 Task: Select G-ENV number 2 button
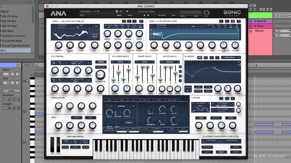(x=211, y=58)
